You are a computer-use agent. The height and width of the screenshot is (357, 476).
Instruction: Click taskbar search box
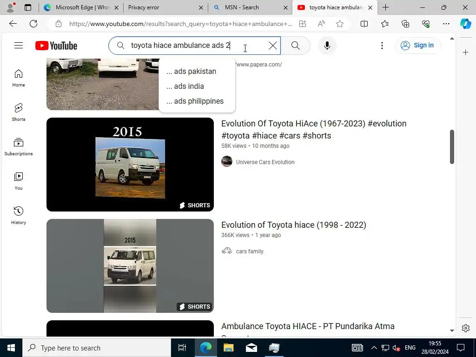click(x=97, y=348)
